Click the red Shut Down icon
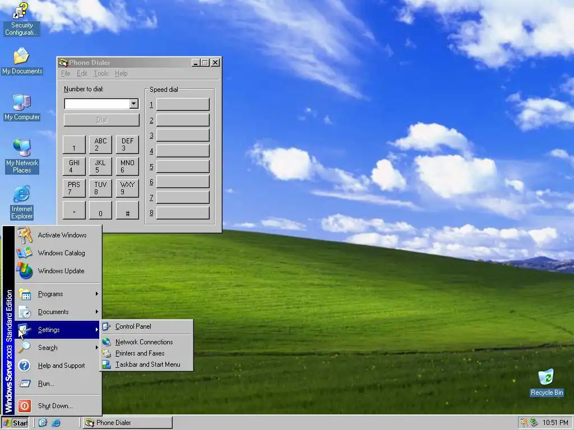Image resolution: width=574 pixels, height=430 pixels. tap(25, 406)
